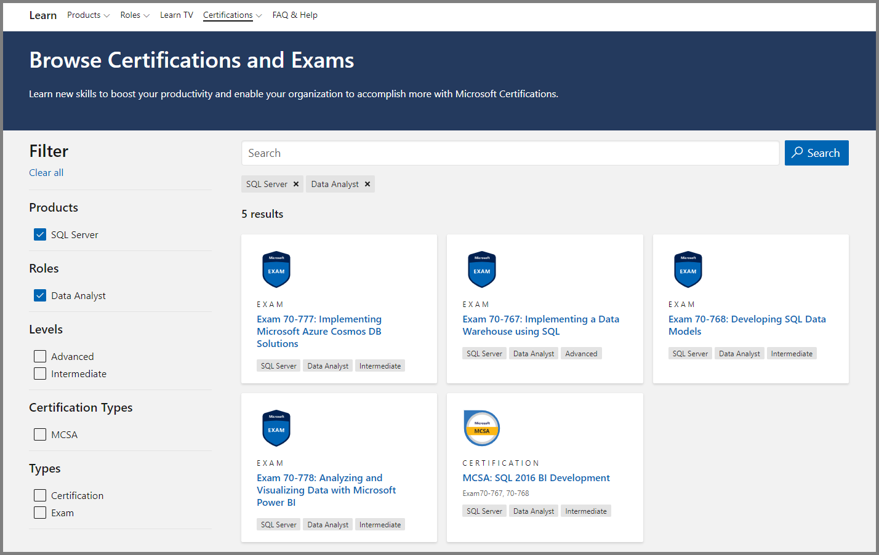The width and height of the screenshot is (879, 555).
Task: Click the Exam 70-767 badge icon
Action: [x=482, y=270]
